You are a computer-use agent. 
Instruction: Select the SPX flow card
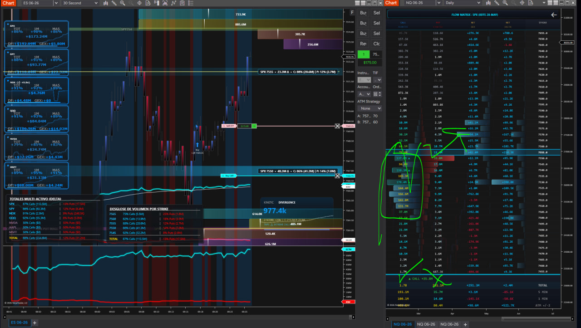tap(36, 34)
